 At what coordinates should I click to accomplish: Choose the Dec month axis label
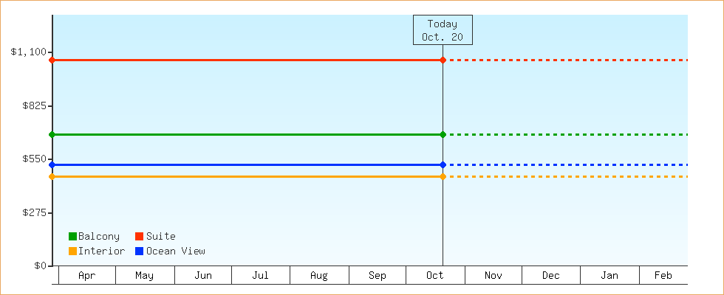coord(550,276)
